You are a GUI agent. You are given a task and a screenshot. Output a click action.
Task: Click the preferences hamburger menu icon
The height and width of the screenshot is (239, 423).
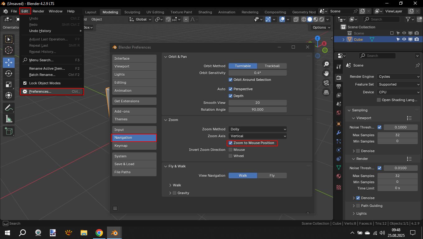click(x=115, y=208)
